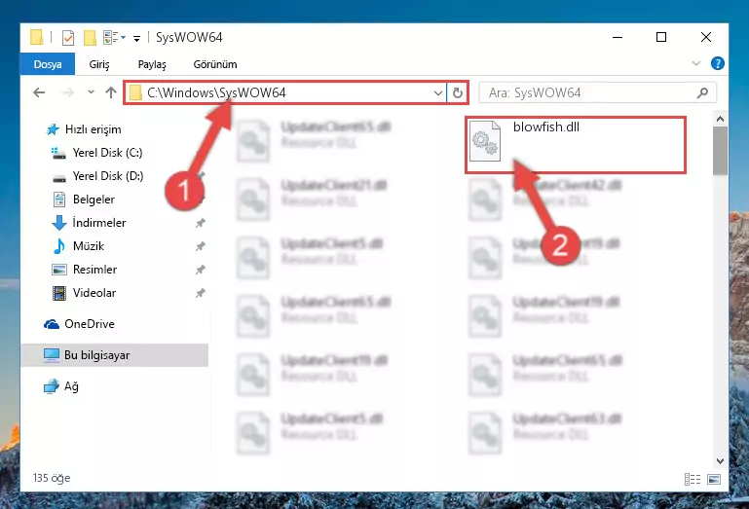Switch to the Görünüm tab
Image resolution: width=749 pixels, height=509 pixels.
click(x=215, y=64)
